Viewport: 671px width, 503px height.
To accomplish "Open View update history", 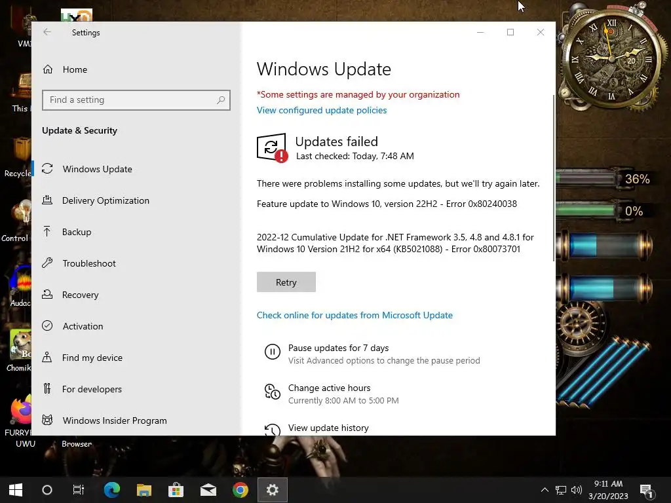I will pos(328,428).
